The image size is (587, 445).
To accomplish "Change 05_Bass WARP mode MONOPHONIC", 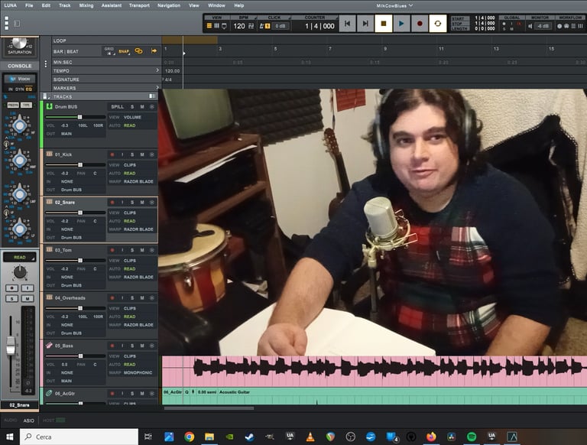I will [138, 372].
